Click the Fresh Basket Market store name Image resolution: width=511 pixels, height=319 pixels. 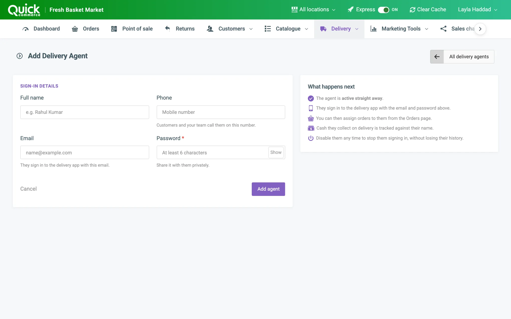tap(76, 10)
